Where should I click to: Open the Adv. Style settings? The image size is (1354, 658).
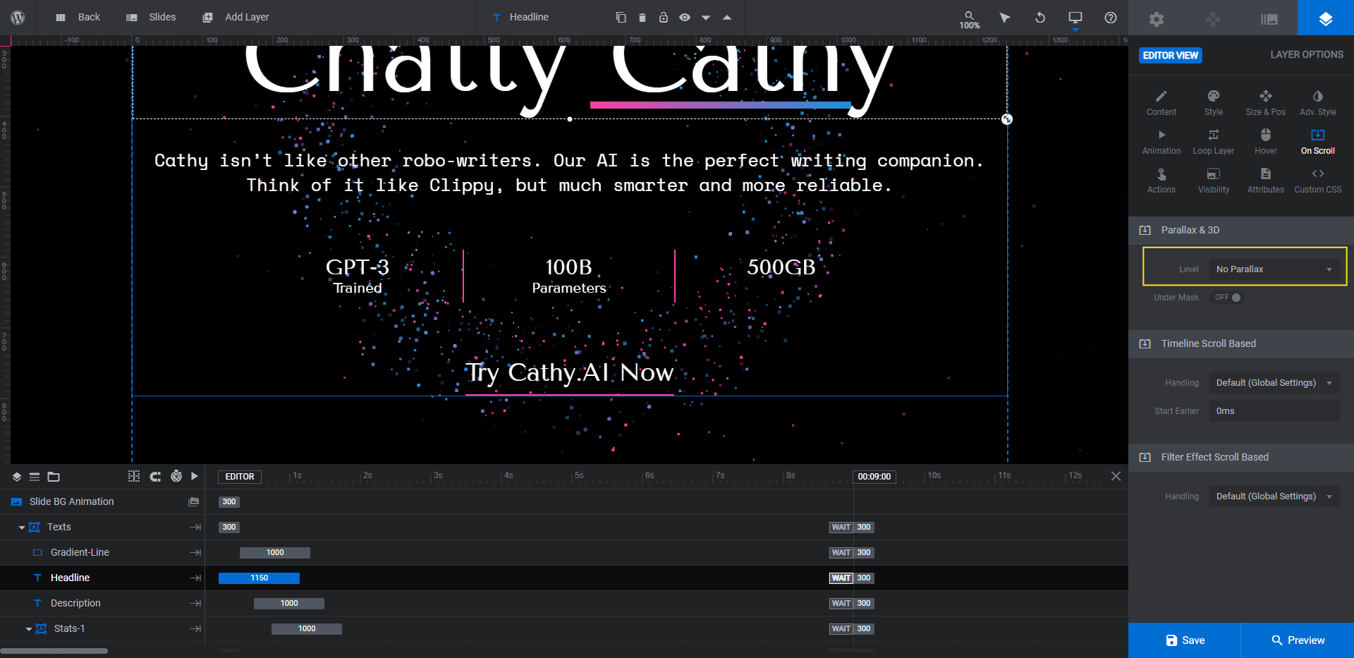[1318, 103]
